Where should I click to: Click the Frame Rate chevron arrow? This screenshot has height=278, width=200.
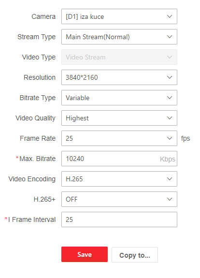(170, 138)
